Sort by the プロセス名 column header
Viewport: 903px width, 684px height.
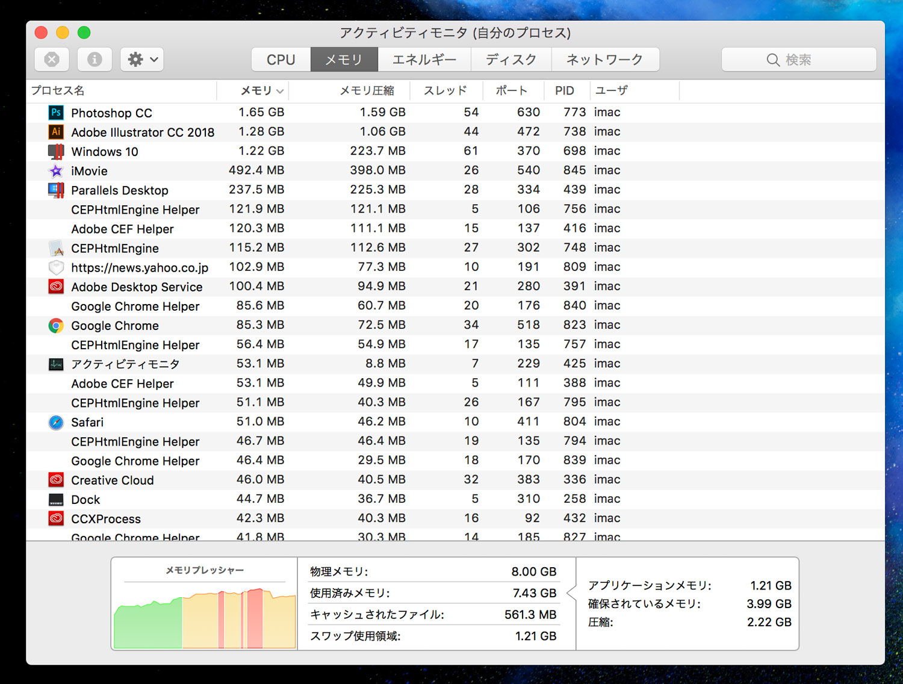[x=122, y=90]
